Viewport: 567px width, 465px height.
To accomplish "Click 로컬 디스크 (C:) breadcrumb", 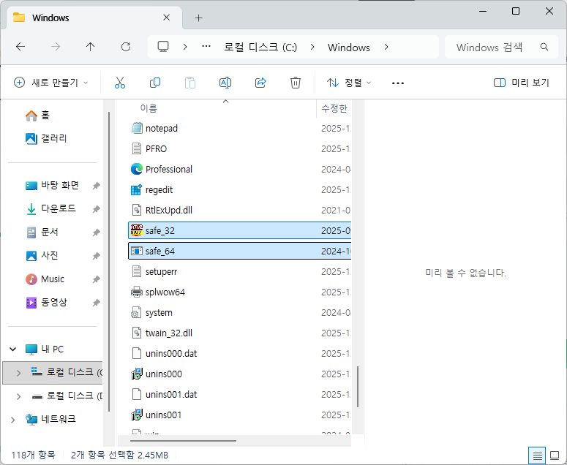I will pyautogui.click(x=260, y=48).
